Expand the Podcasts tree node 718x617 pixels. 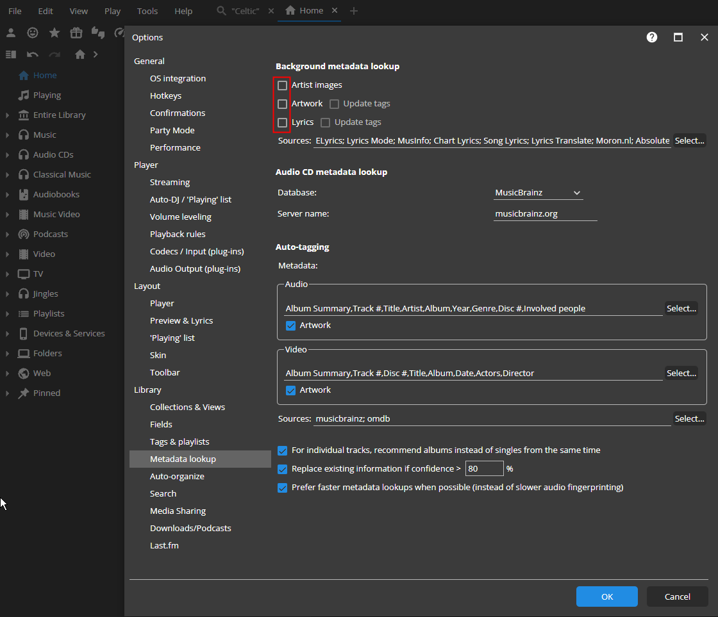[7, 234]
